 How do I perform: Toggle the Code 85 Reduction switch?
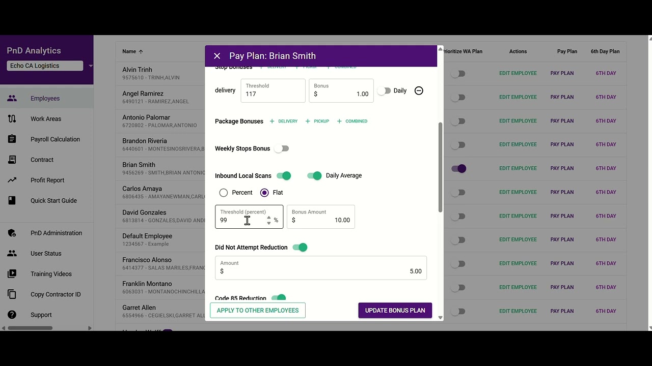(279, 298)
